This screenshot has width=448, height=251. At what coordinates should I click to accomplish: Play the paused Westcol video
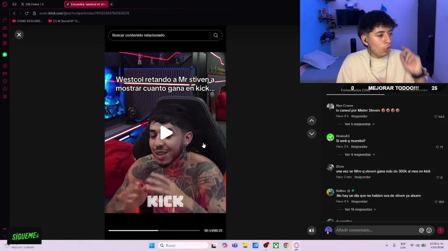click(166, 133)
